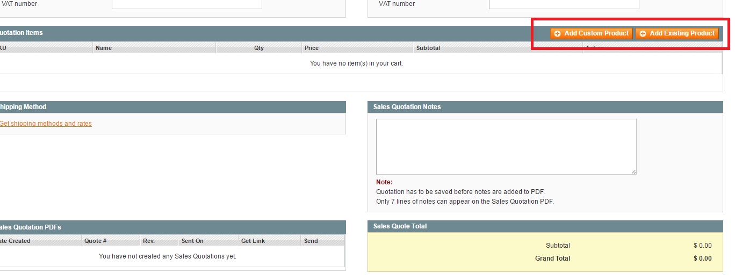
Task: Click plus icon on Add Custom Product
Action: click(x=557, y=33)
